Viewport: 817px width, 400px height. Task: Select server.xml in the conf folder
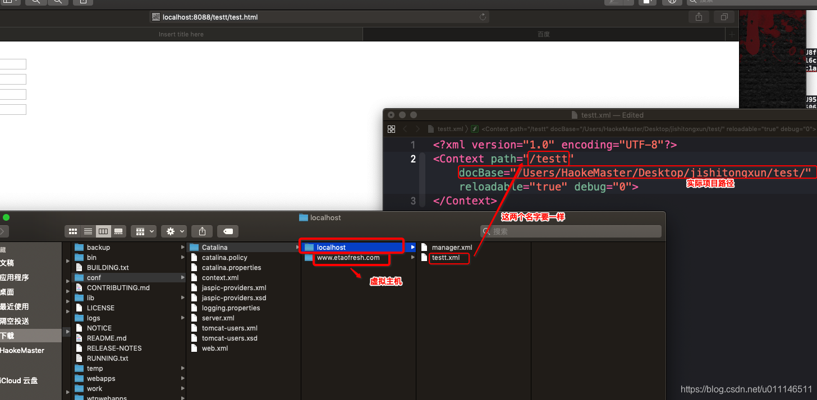click(x=217, y=318)
